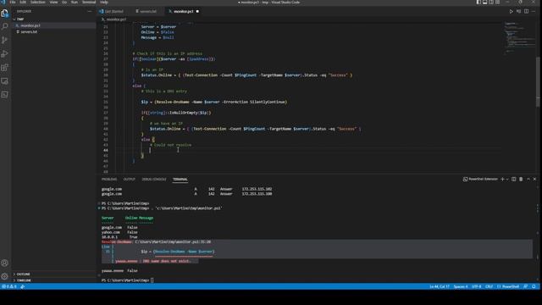Open the Explorer view in activity bar

coord(4,14)
